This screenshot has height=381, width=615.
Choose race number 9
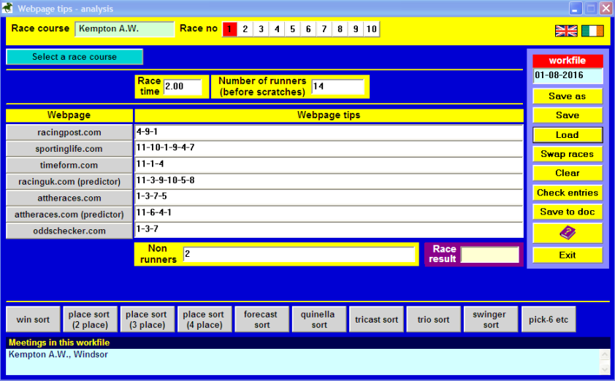(356, 29)
